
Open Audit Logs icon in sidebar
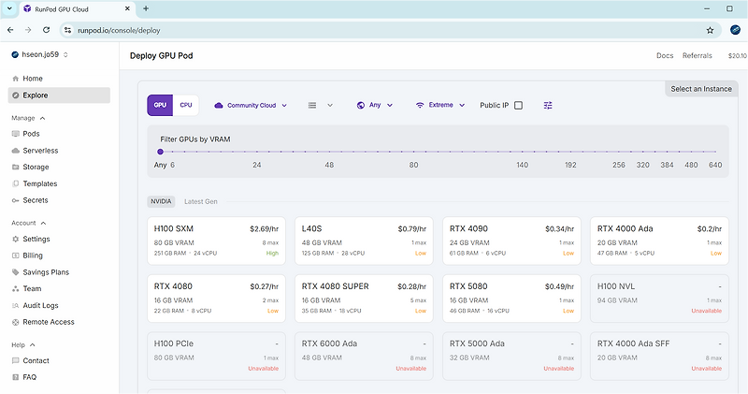click(x=15, y=306)
